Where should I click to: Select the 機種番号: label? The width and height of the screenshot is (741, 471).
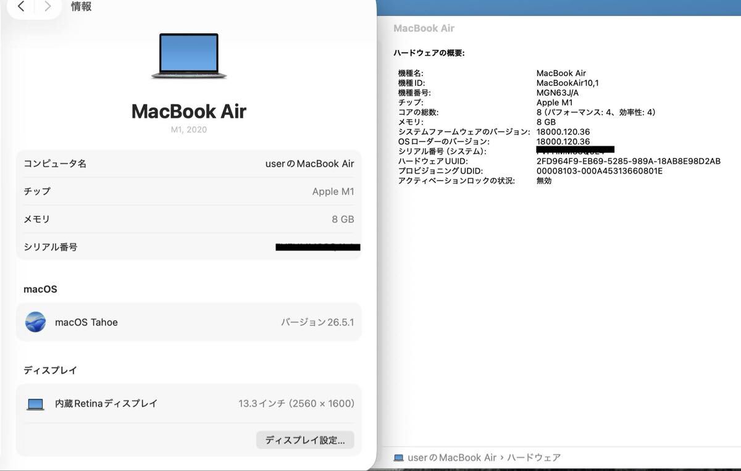point(414,93)
